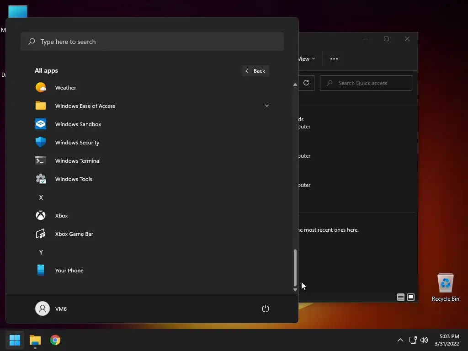The image size is (468, 351).
Task: Click the VM6 user avatar
Action: [43, 308]
